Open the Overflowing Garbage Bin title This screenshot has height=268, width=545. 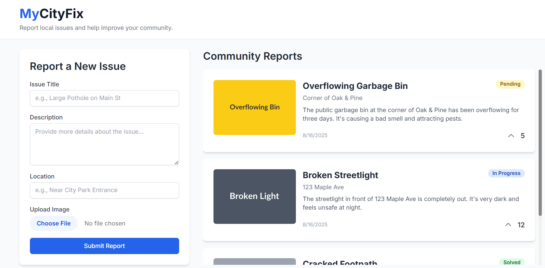[x=355, y=86]
